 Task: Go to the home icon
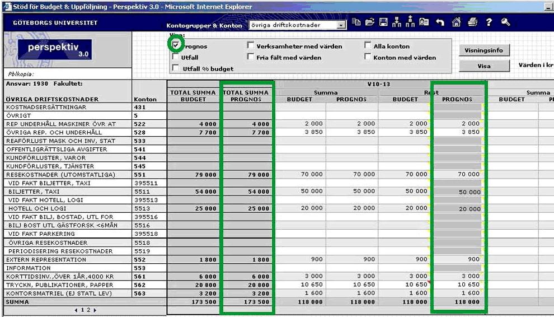456,22
